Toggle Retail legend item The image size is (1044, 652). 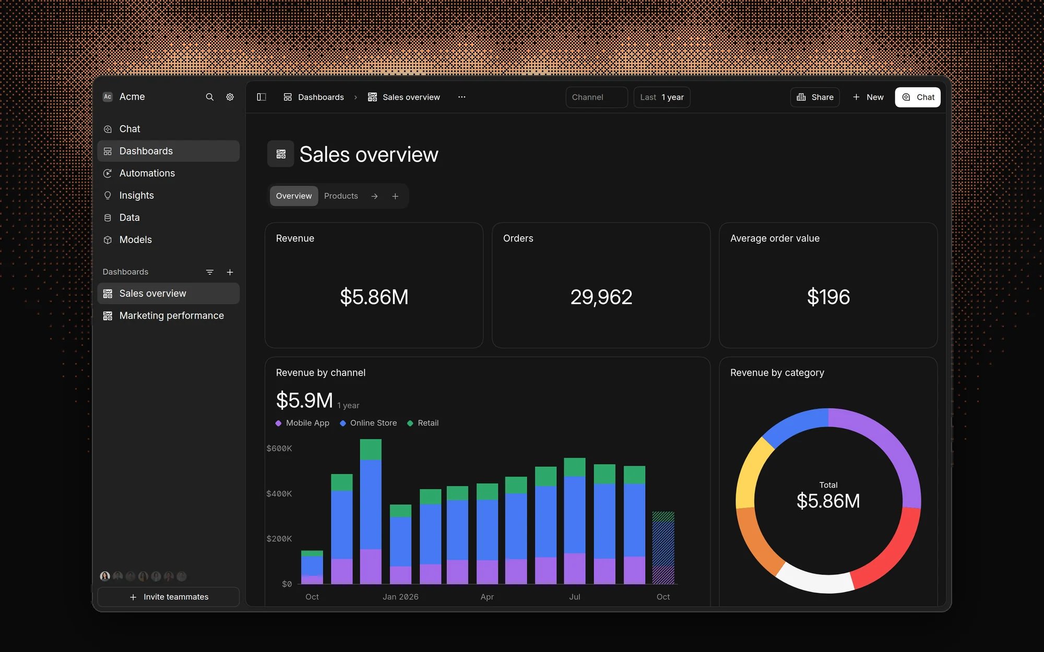(422, 423)
